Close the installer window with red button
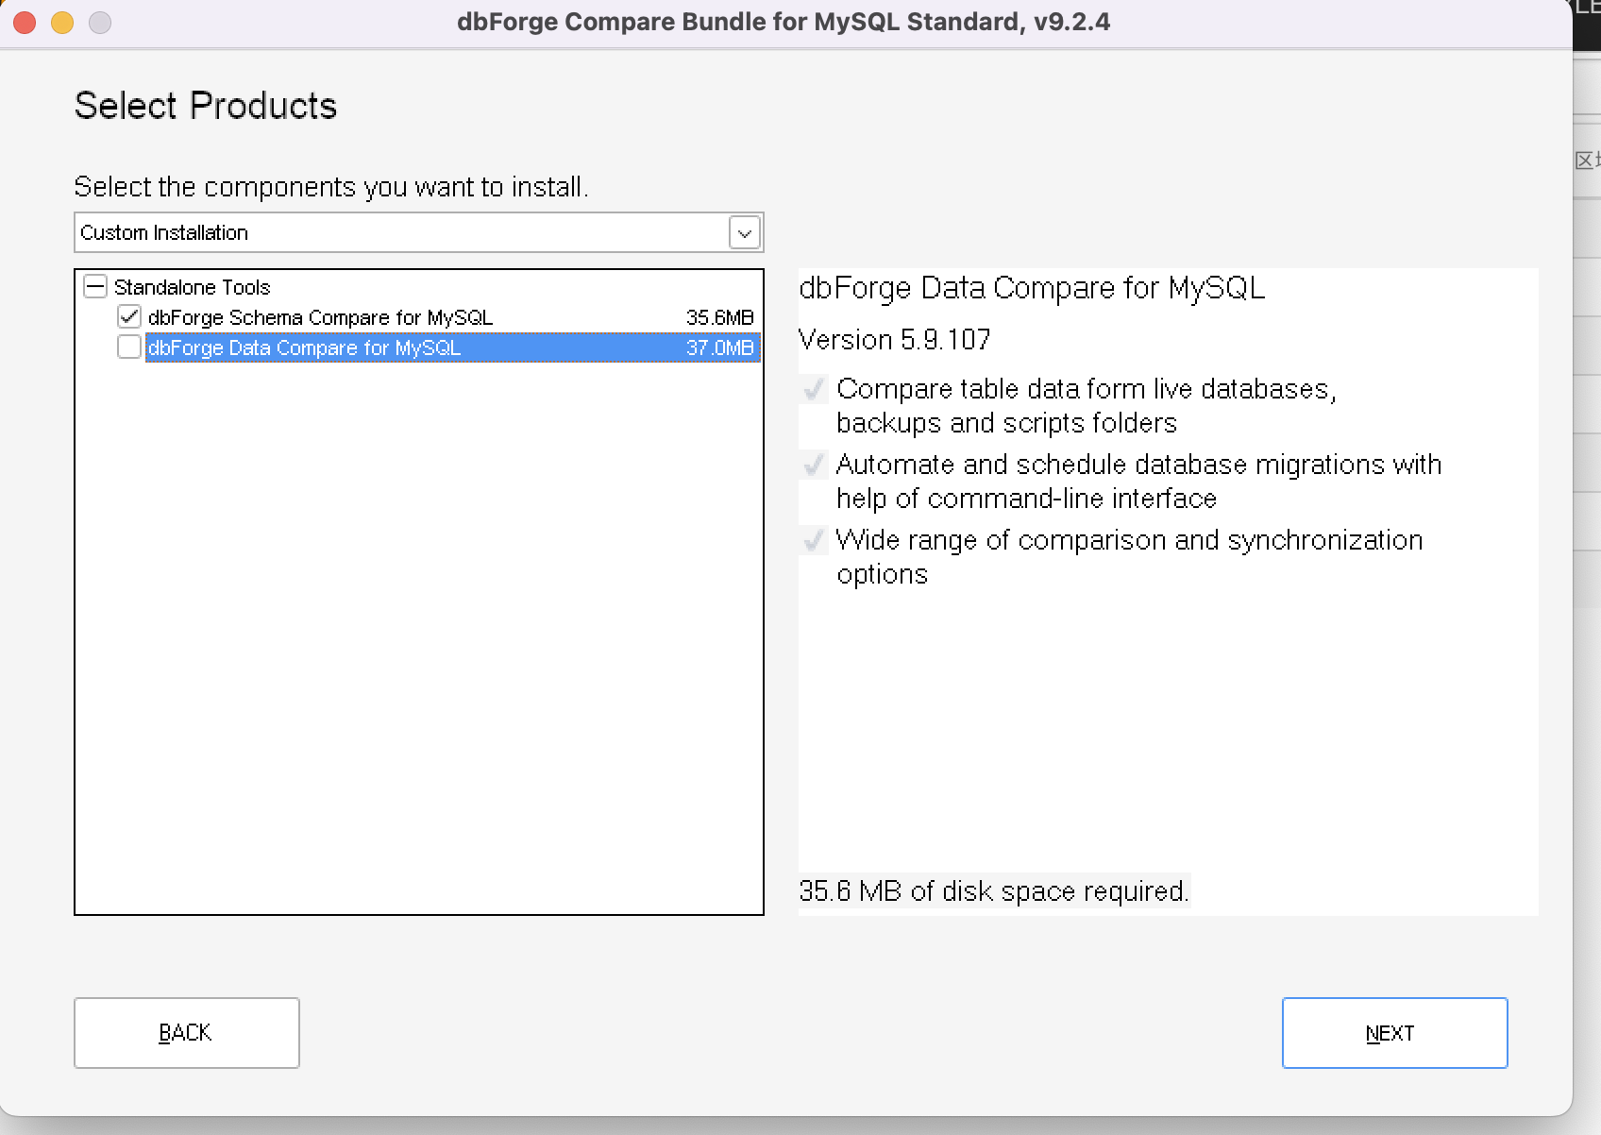Image resolution: width=1601 pixels, height=1135 pixels. pos(25,22)
